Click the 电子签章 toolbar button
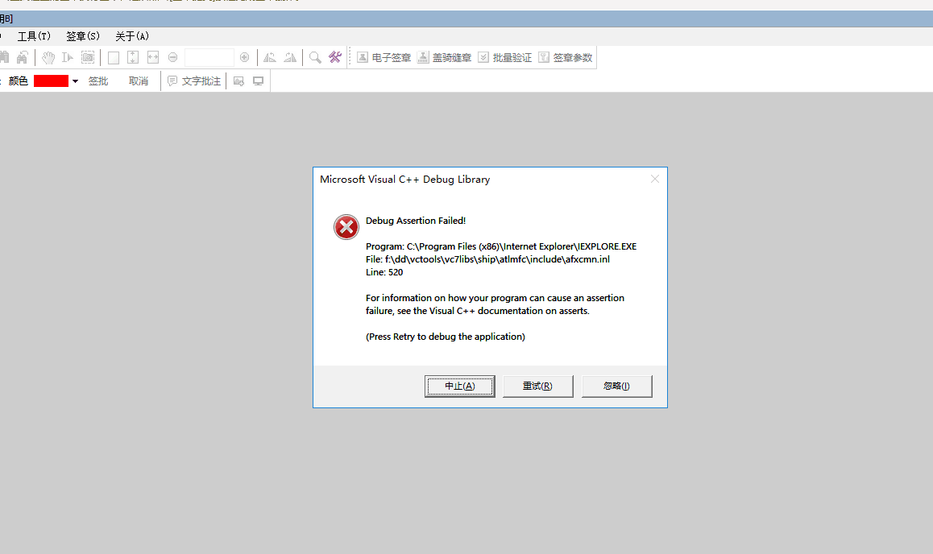 point(384,57)
